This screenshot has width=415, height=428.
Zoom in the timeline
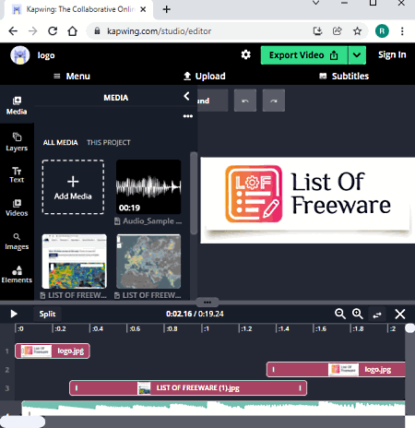tap(358, 314)
